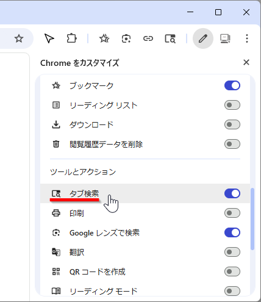261x302 pixels.
Task: Click the QR コードを作成 label
Action: (98, 271)
